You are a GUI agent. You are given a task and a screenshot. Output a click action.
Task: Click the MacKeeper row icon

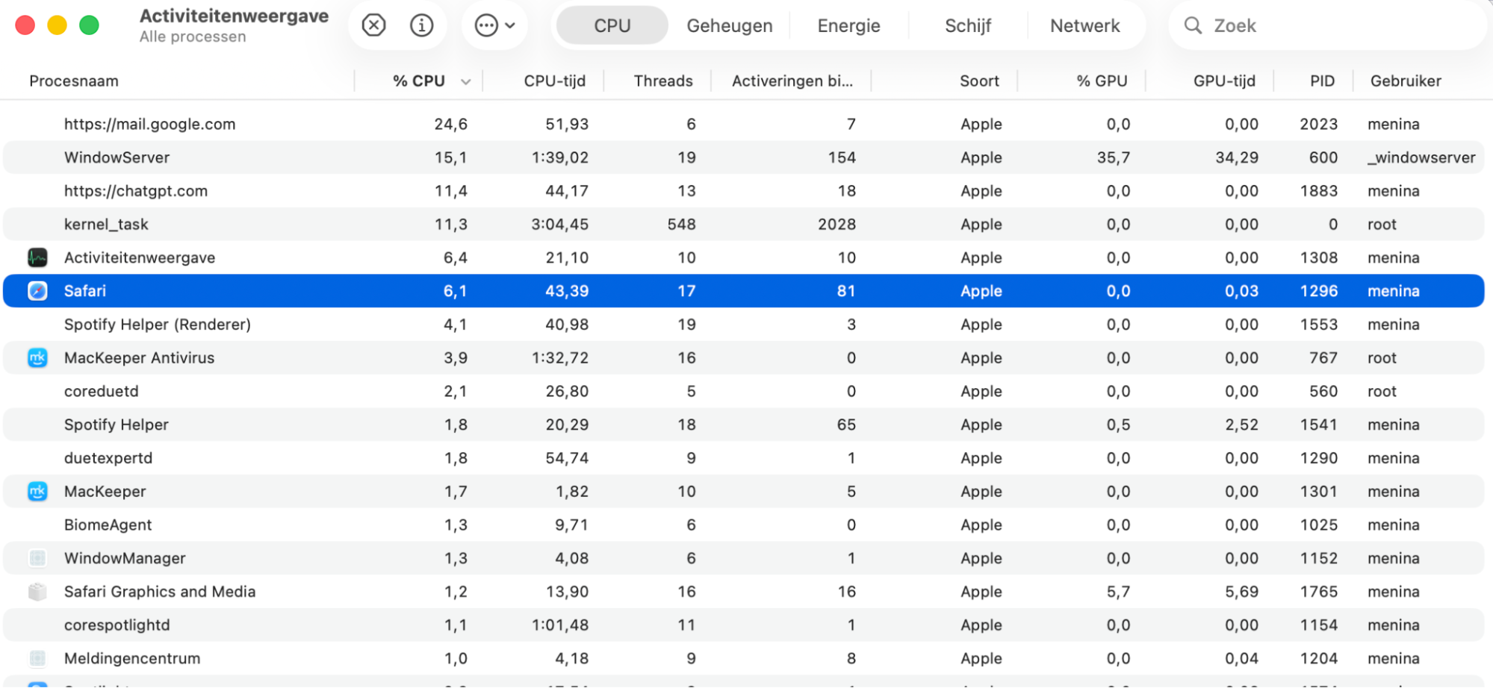37,491
